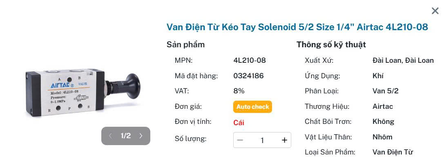Viewport: 444px width, 161px height.
Task: Select the MPN value 4L210-08
Action: tap(250, 60)
